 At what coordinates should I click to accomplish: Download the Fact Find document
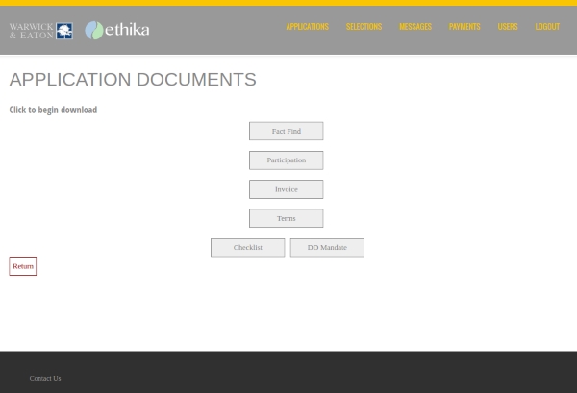click(x=287, y=132)
